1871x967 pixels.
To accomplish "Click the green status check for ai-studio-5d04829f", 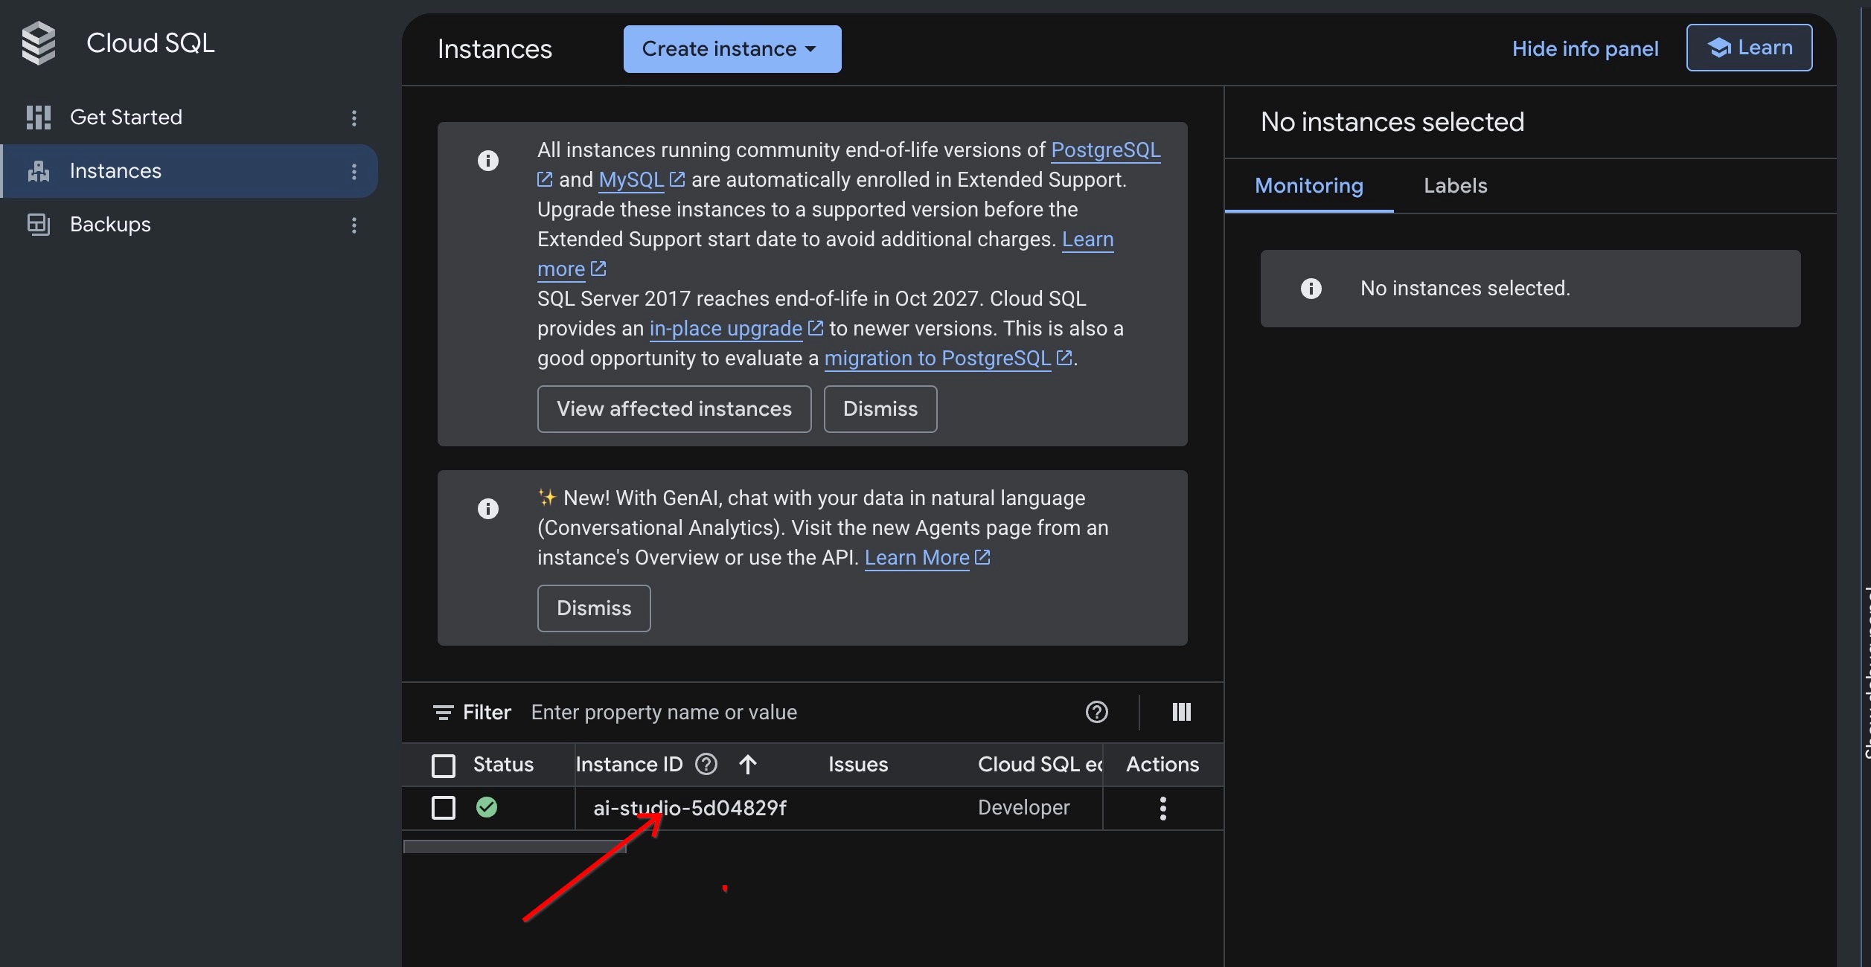I will [x=487, y=807].
